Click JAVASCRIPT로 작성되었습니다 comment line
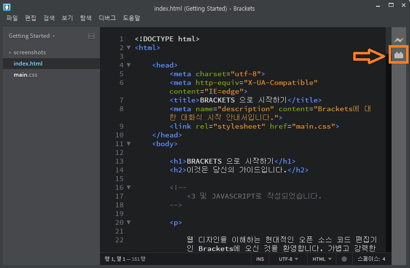 [x=254, y=196]
